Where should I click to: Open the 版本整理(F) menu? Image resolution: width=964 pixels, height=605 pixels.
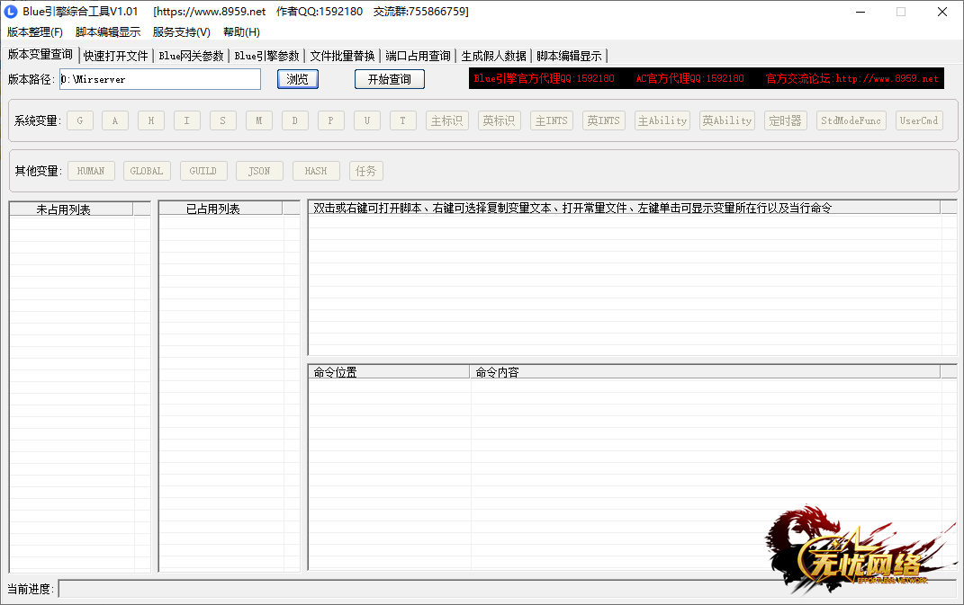click(35, 32)
